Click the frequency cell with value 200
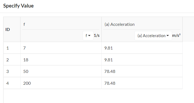Image resolution: width=194 pixels, height=103 pixels. click(x=61, y=83)
